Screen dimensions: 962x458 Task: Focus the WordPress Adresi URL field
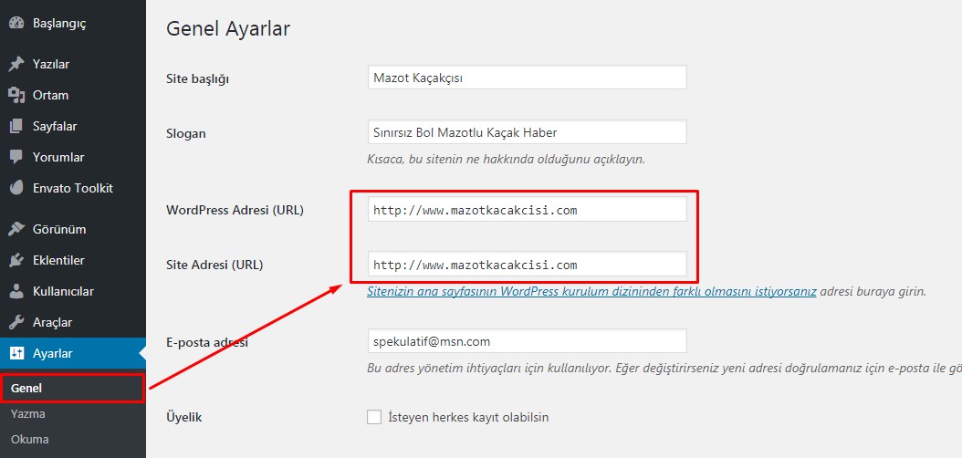click(x=527, y=210)
